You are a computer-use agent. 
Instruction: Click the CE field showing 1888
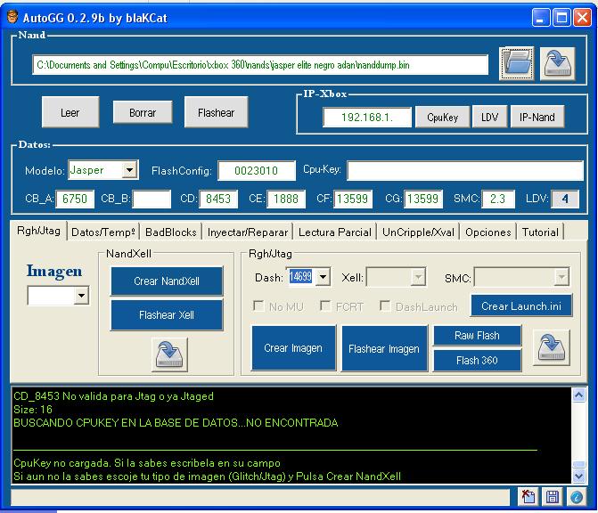click(286, 199)
